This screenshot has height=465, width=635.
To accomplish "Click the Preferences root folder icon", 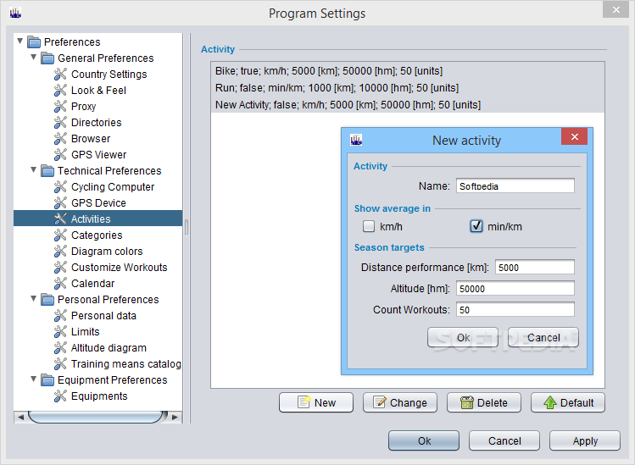I will [x=34, y=42].
